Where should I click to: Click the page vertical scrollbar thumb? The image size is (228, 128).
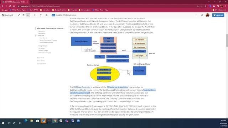pyautogui.click(x=227, y=40)
